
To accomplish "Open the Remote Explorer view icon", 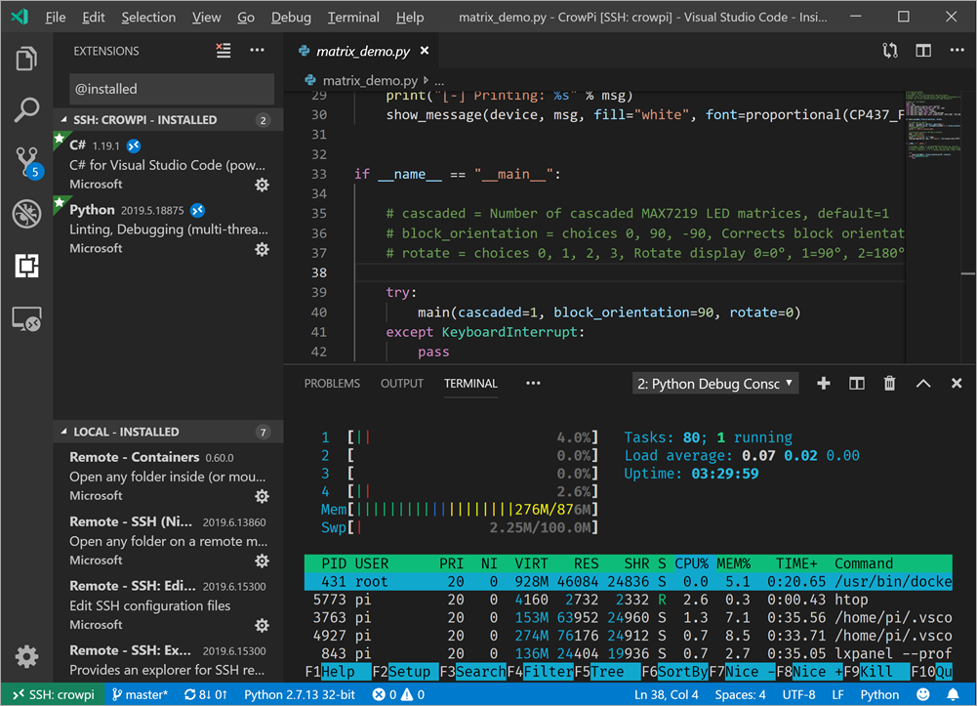I will click(x=26, y=319).
